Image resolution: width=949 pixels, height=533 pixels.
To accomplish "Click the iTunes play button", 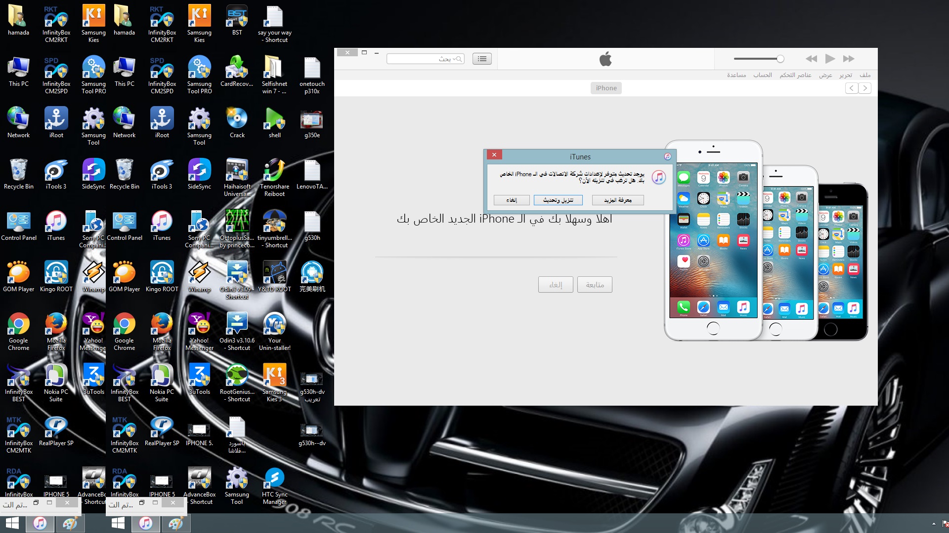I will (830, 59).
